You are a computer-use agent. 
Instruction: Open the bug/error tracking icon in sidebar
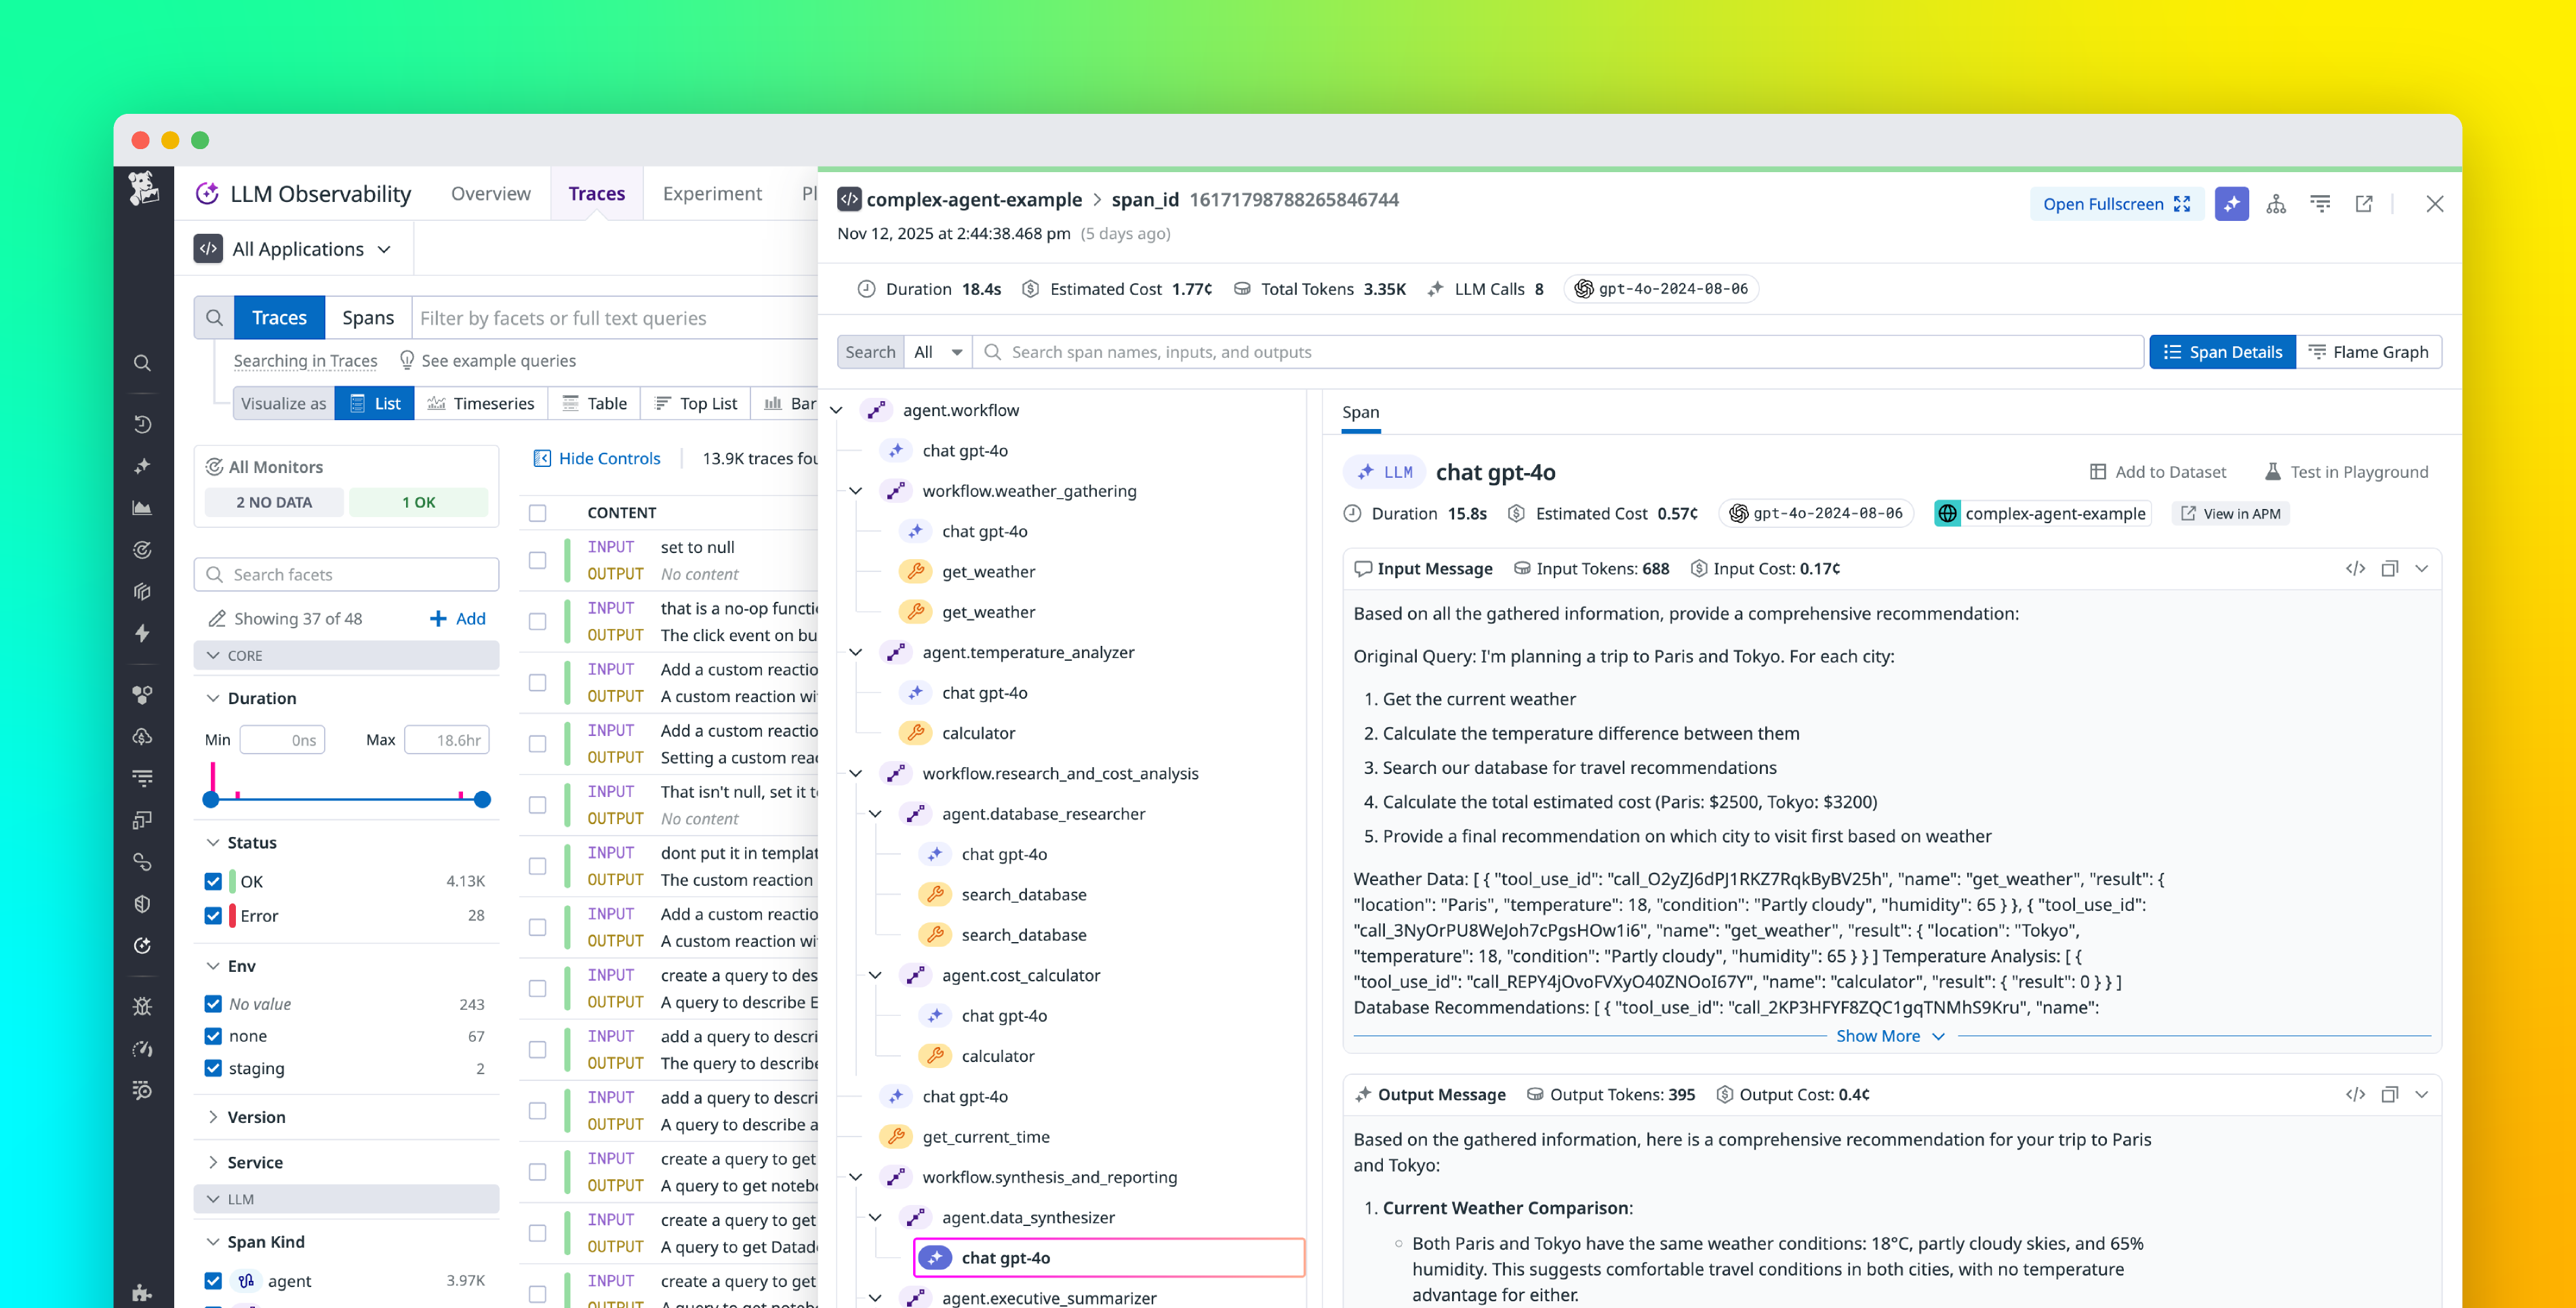pos(142,1006)
